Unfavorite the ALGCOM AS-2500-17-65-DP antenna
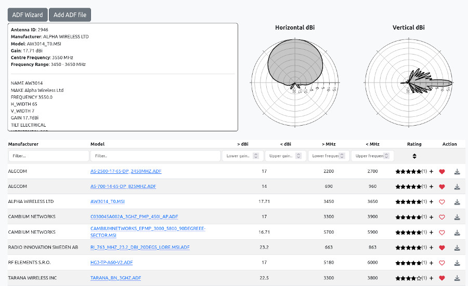This screenshot has width=468, height=286. 442,171
